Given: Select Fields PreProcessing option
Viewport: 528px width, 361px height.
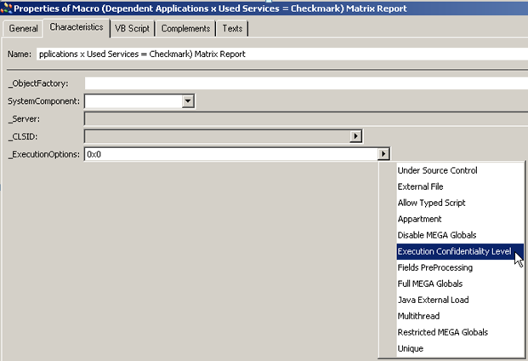Looking at the screenshot, I should click(x=434, y=267).
